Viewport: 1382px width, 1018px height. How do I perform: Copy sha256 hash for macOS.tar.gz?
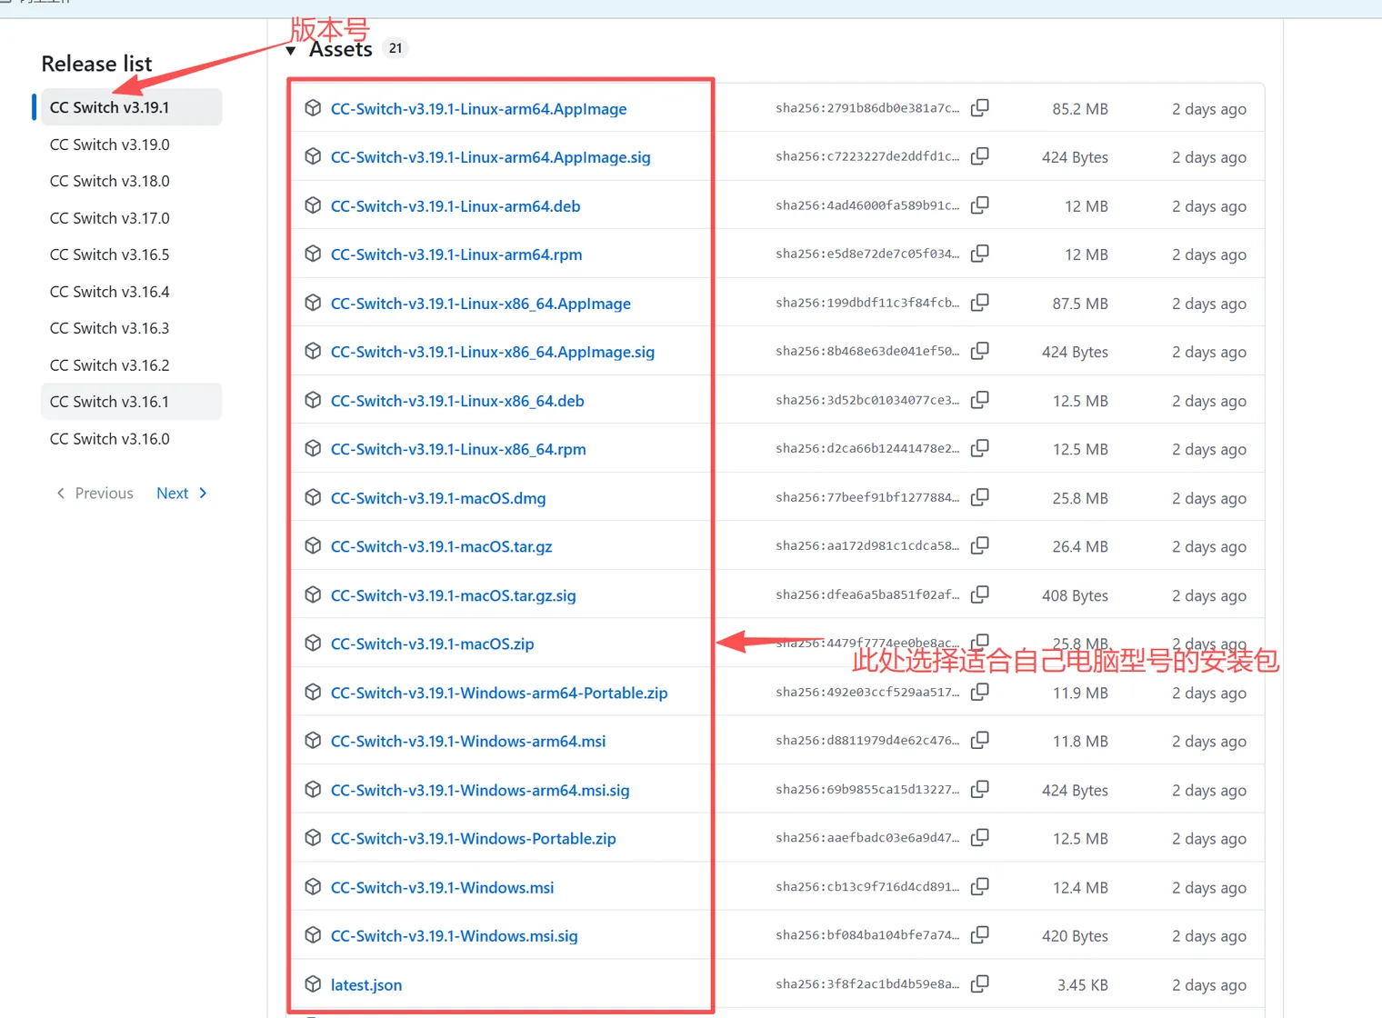coord(979,545)
